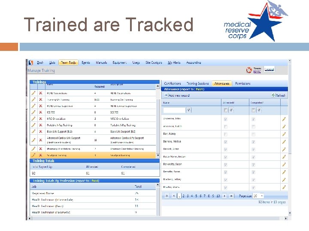The height and width of the screenshot is (231, 309).
Task: Delete Basic Life Support (BLS) red X
Action: (41, 131)
